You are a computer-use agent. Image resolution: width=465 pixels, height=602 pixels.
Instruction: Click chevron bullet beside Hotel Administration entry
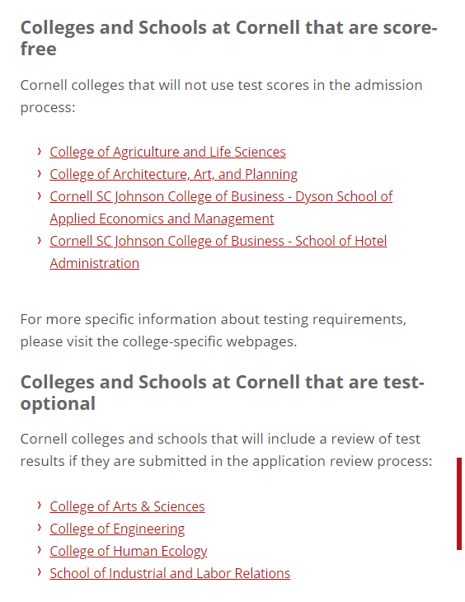pyautogui.click(x=40, y=240)
